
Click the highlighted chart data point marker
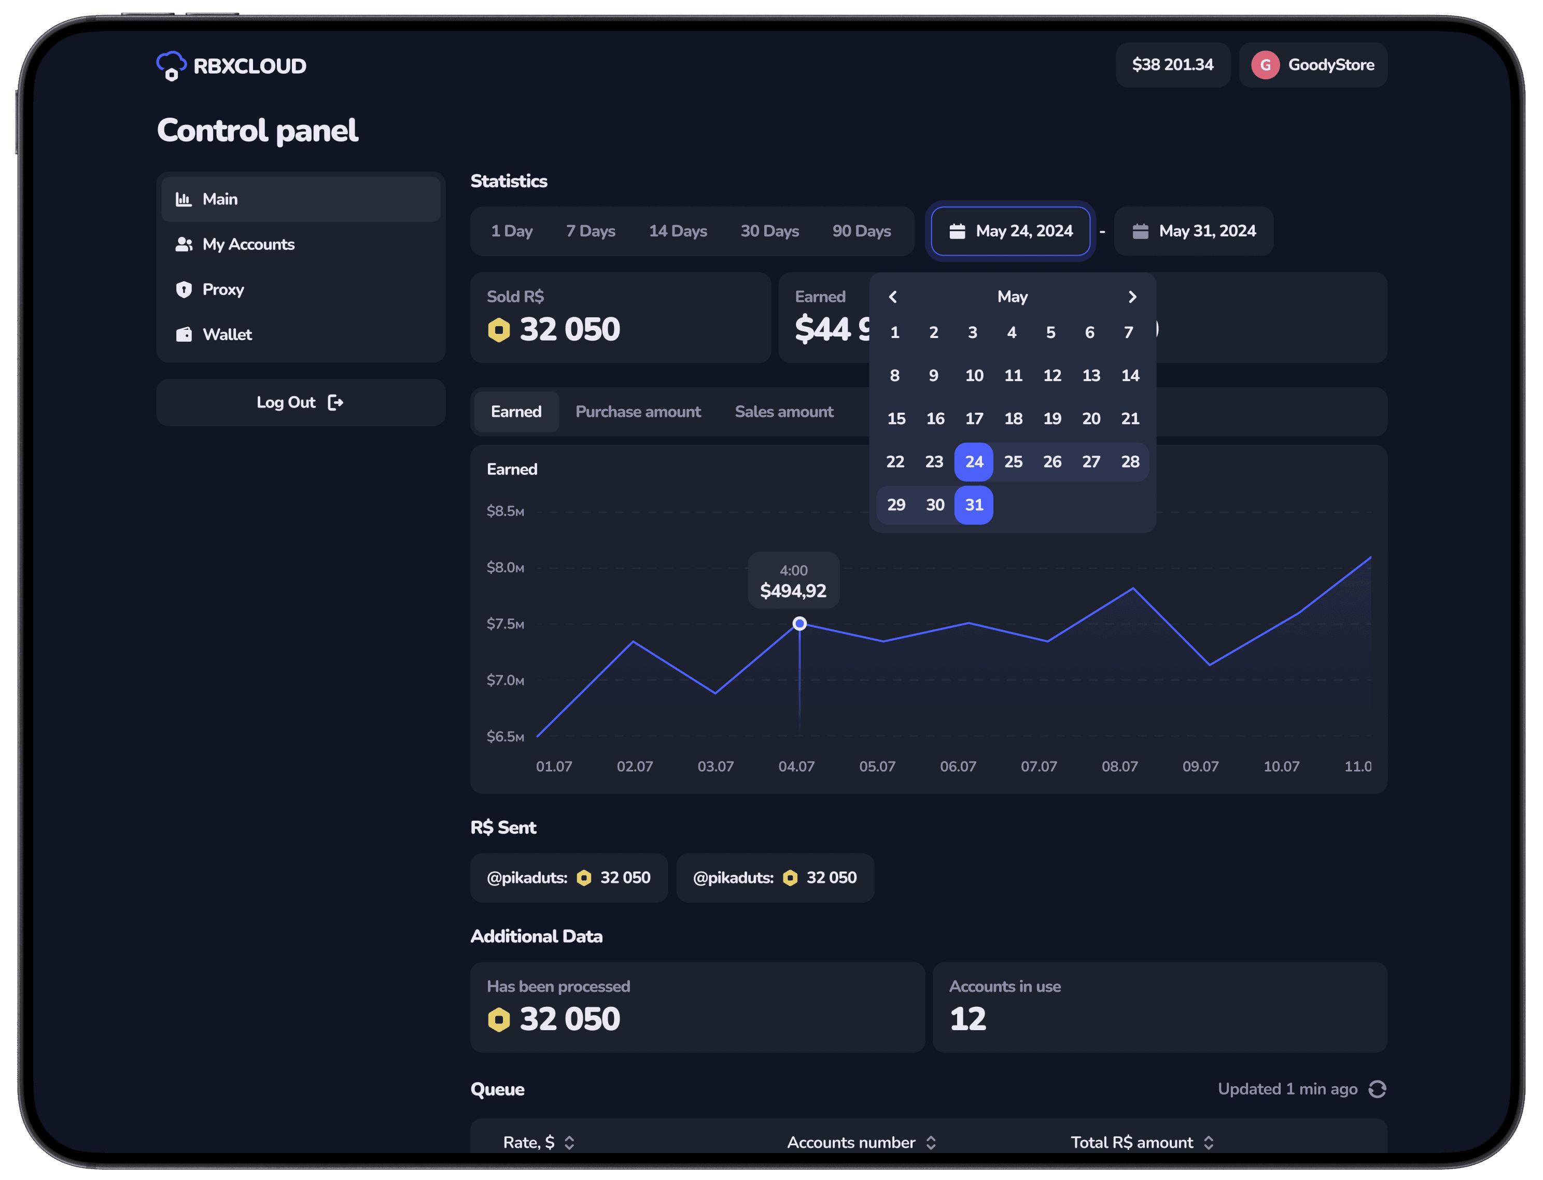click(799, 624)
